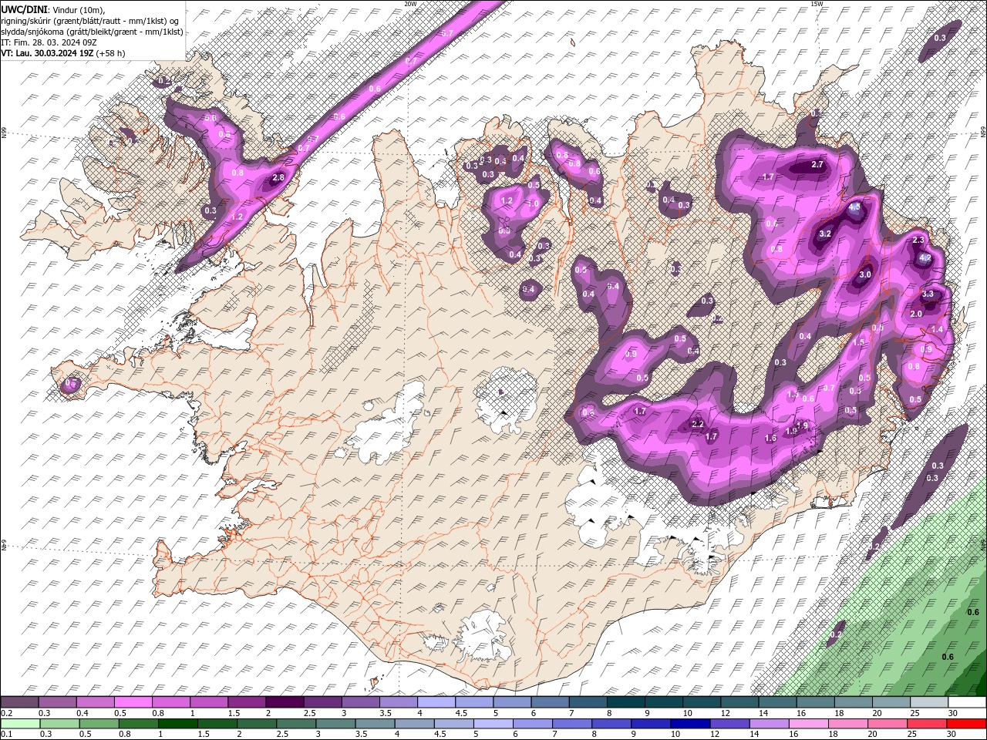Click the top legend swatch between 0.2 and 0.3
Screen dimensions: 987x740
(x=19, y=702)
